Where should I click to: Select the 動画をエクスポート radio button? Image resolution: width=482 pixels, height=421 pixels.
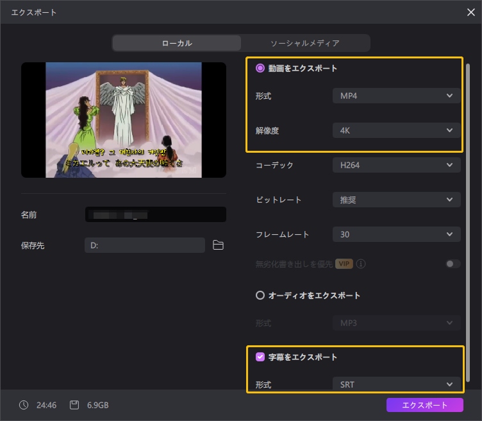260,68
